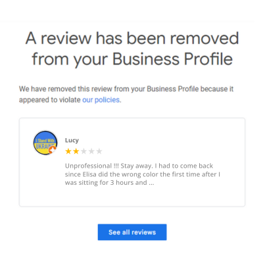Viewport: 263px width, 263px height.
Task: Click the heading line "from your Business Profile"
Action: 132,59
